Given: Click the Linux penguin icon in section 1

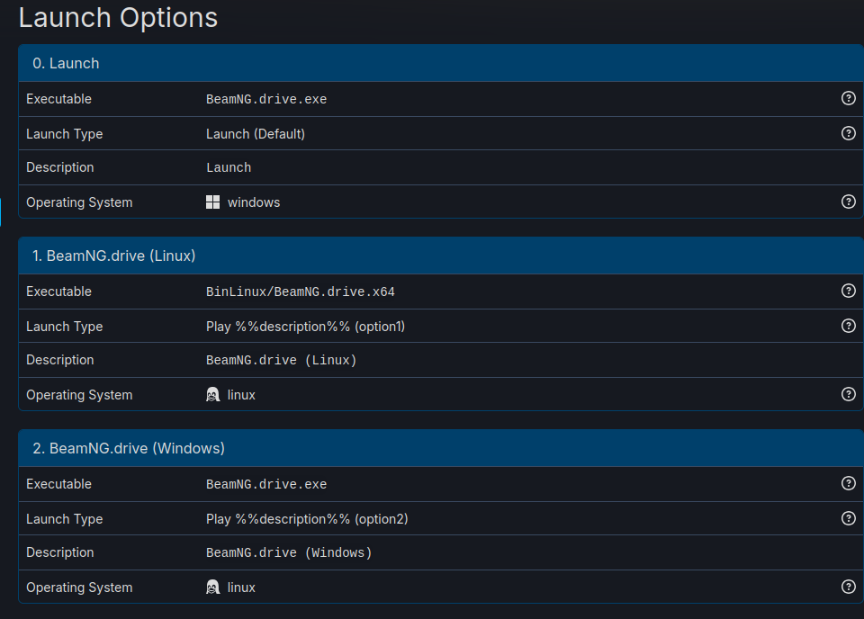Looking at the screenshot, I should point(212,394).
